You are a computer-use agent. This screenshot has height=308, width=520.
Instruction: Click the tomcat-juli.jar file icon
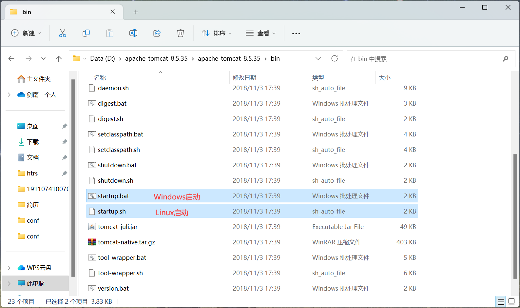(92, 227)
